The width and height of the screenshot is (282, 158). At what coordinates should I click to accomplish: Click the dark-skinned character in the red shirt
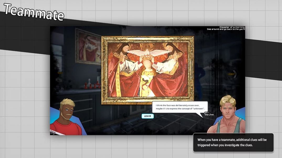click(x=66, y=117)
